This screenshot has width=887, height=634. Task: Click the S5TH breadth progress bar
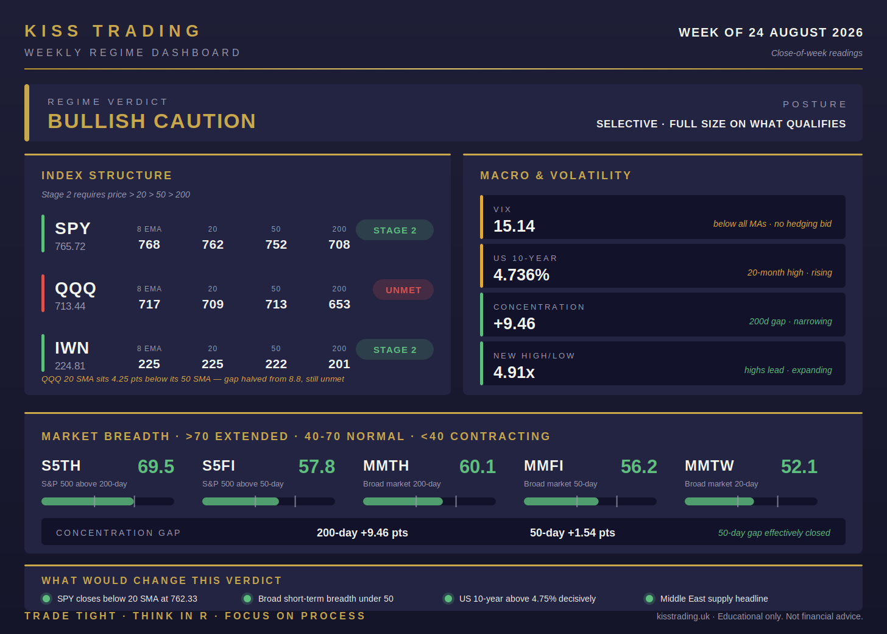(x=108, y=501)
